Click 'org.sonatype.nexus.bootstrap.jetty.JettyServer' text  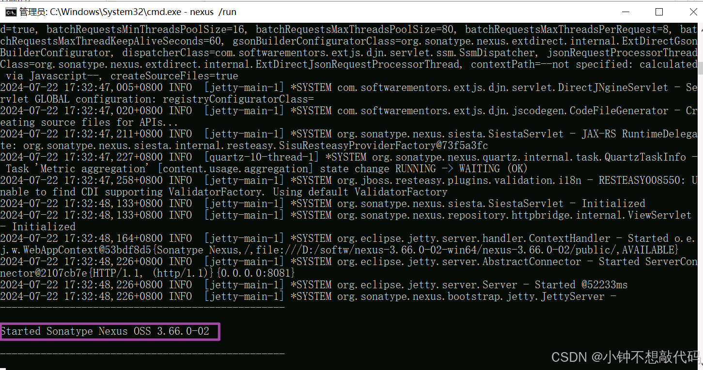pos(471,296)
